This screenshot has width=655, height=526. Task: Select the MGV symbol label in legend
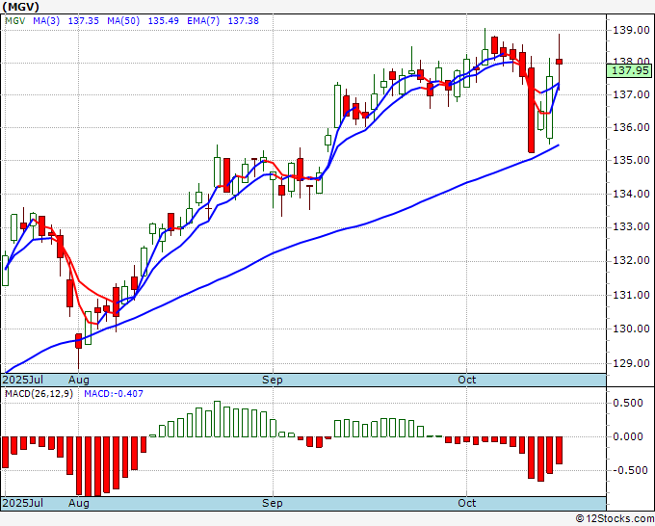(x=15, y=21)
